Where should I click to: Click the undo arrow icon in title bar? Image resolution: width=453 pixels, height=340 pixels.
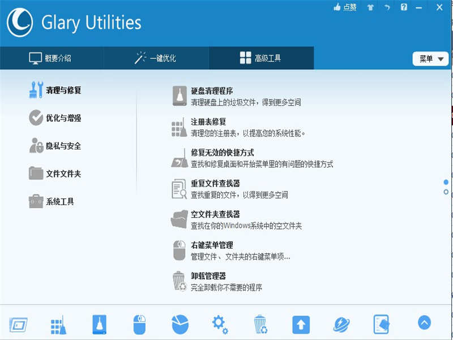point(387,7)
